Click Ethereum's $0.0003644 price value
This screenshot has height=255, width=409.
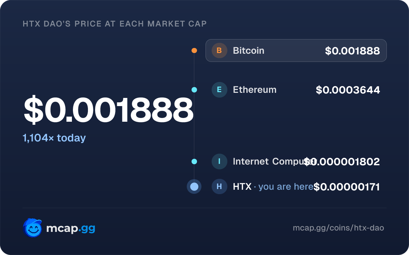point(348,90)
